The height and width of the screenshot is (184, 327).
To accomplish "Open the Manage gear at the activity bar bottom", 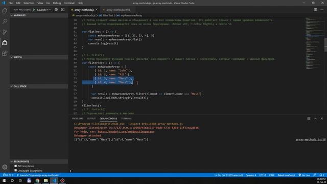I will click(x=5, y=167).
